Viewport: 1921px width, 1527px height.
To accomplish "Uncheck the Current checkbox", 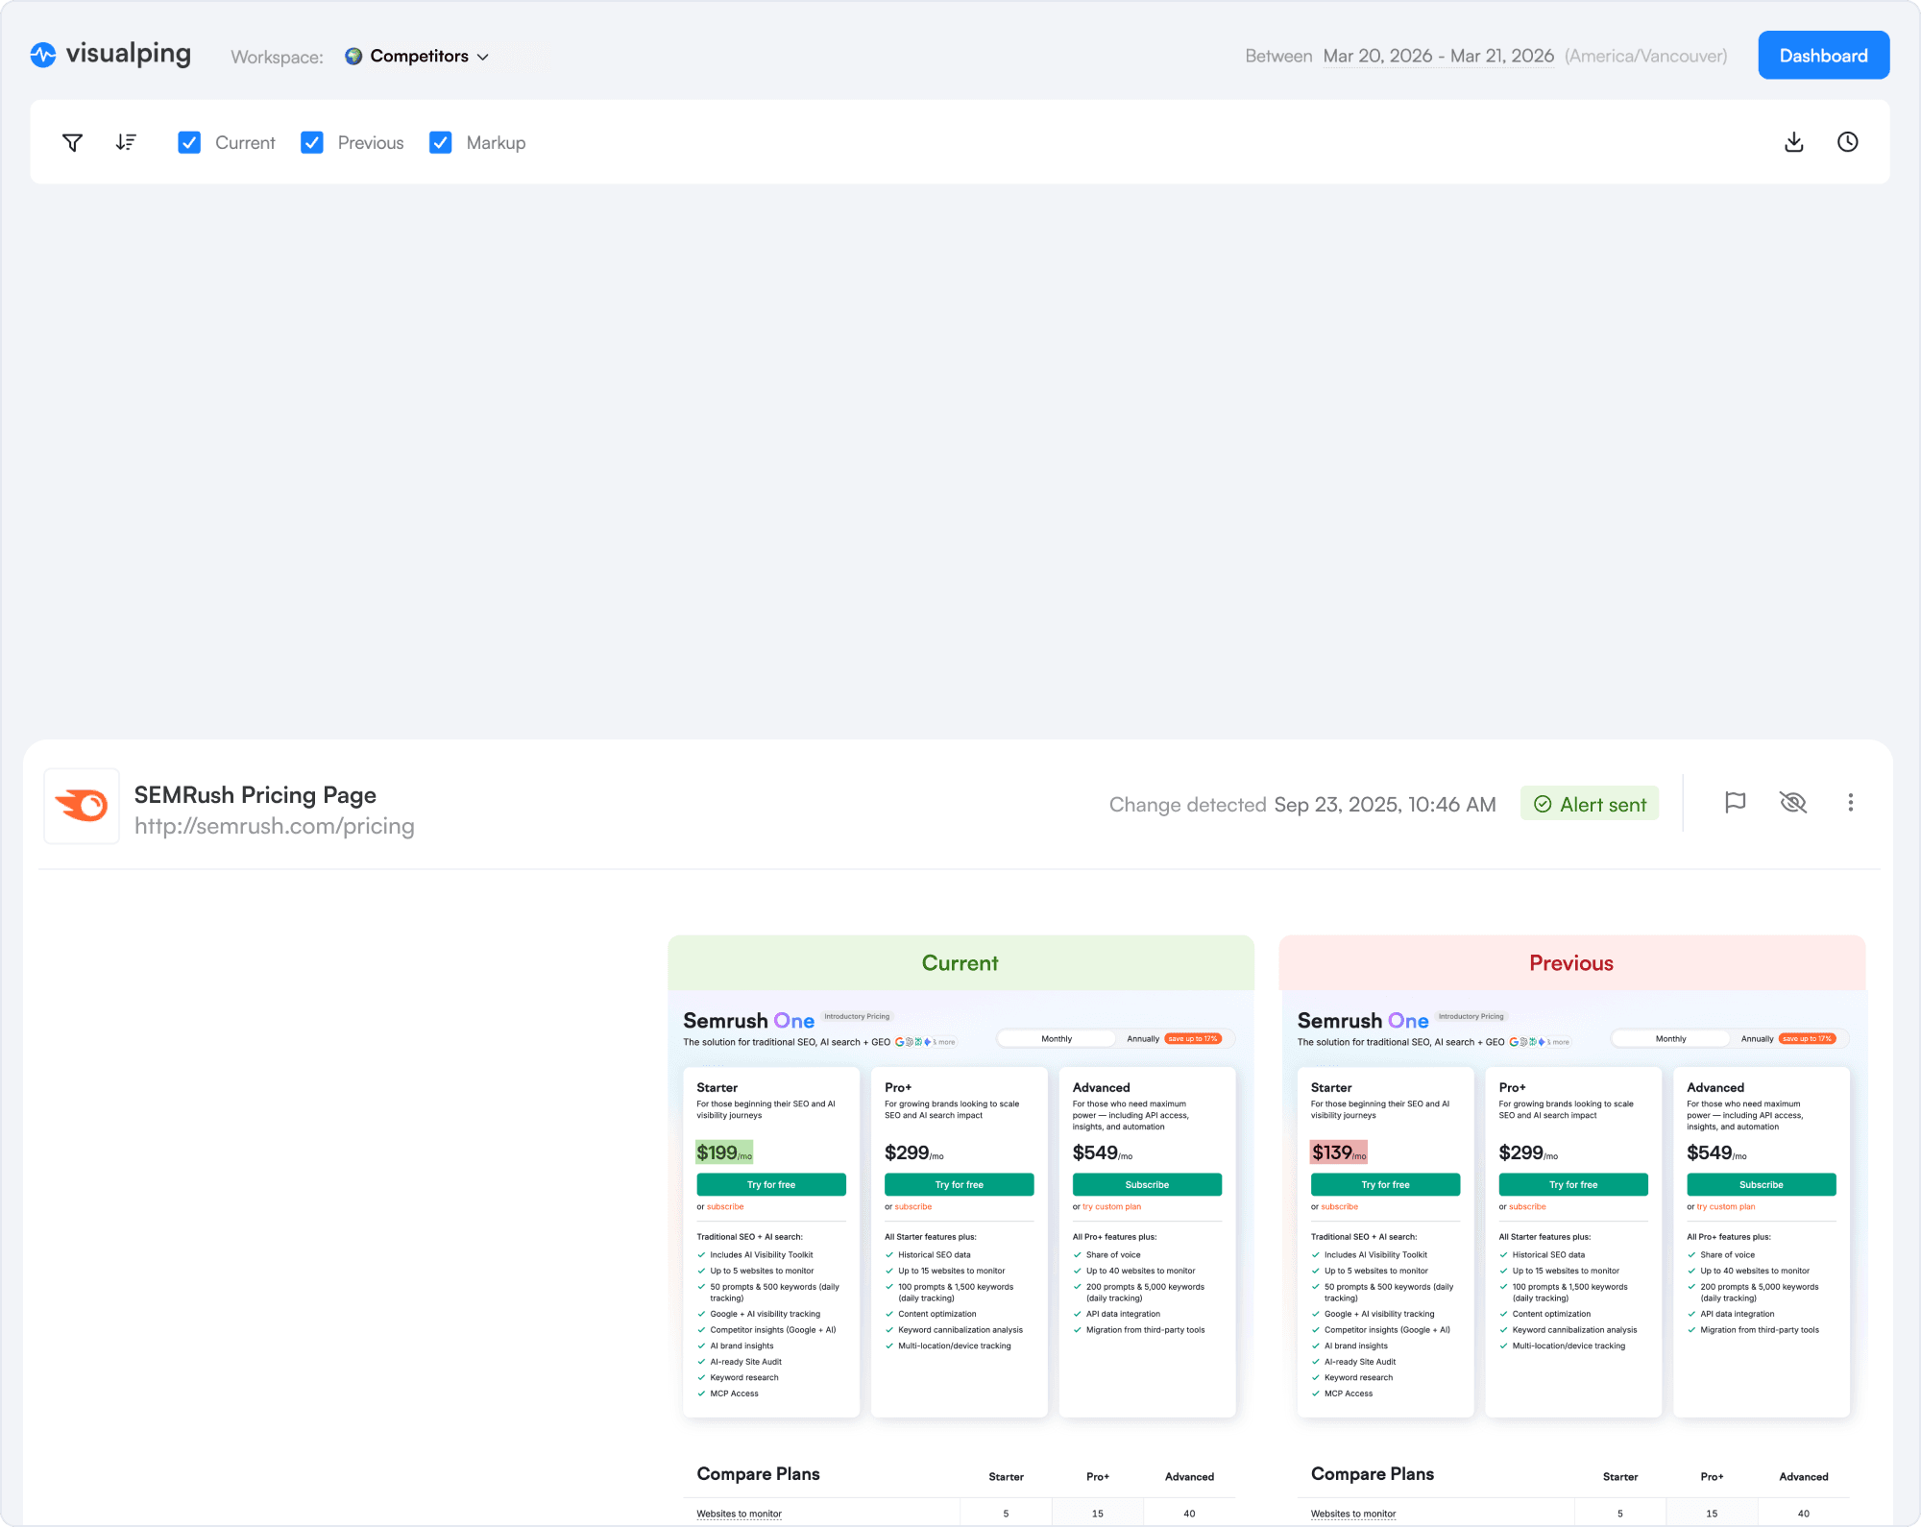I will tap(189, 142).
